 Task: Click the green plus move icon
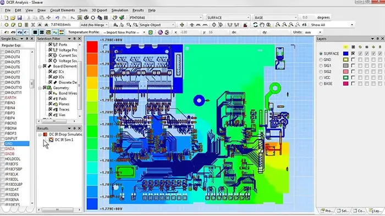coord(182,25)
